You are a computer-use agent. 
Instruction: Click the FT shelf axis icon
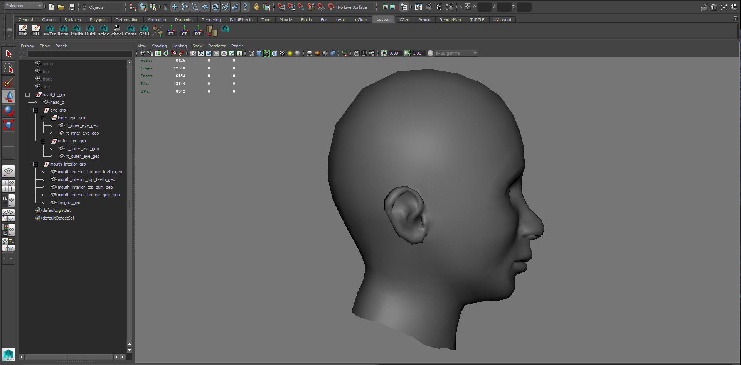pyautogui.click(x=171, y=30)
